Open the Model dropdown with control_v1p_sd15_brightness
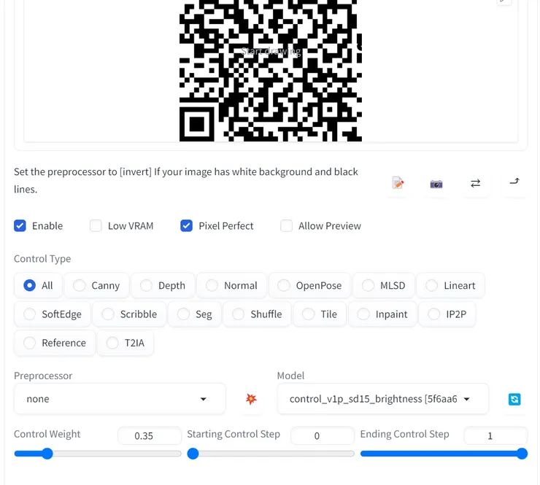This screenshot has width=540, height=485. 382,399
